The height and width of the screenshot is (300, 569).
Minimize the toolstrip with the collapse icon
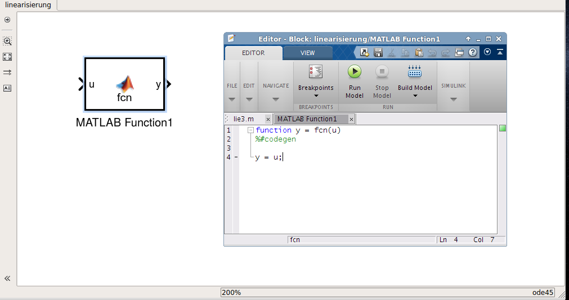tap(500, 52)
